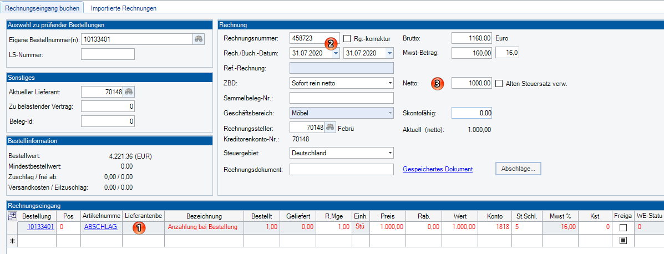
Task: Open the Rechnungsdatum date picker arrow
Action: click(336, 53)
